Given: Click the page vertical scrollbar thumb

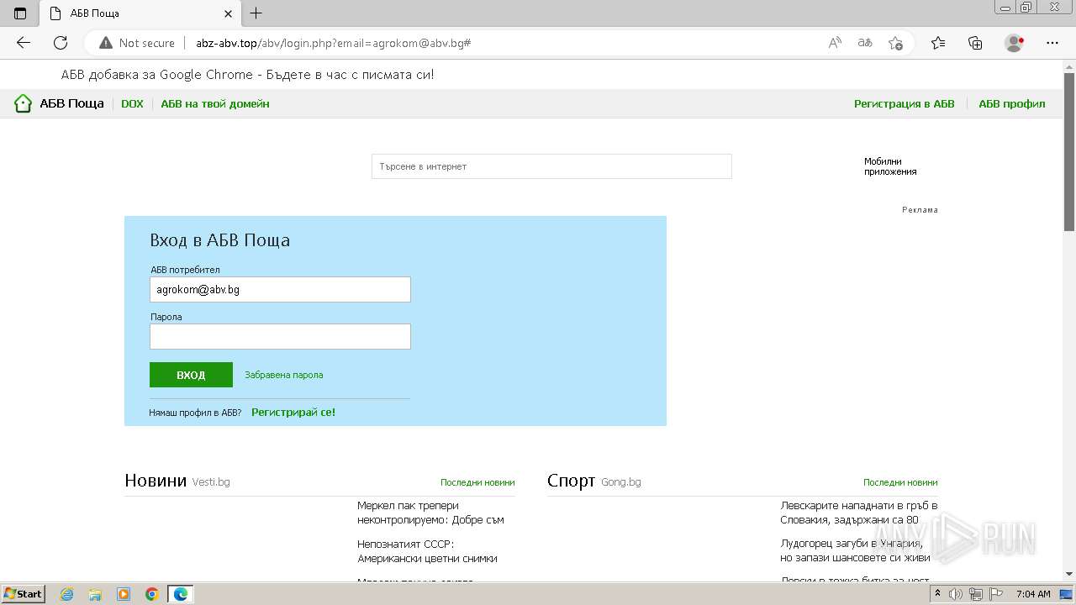Looking at the screenshot, I should (1069, 151).
